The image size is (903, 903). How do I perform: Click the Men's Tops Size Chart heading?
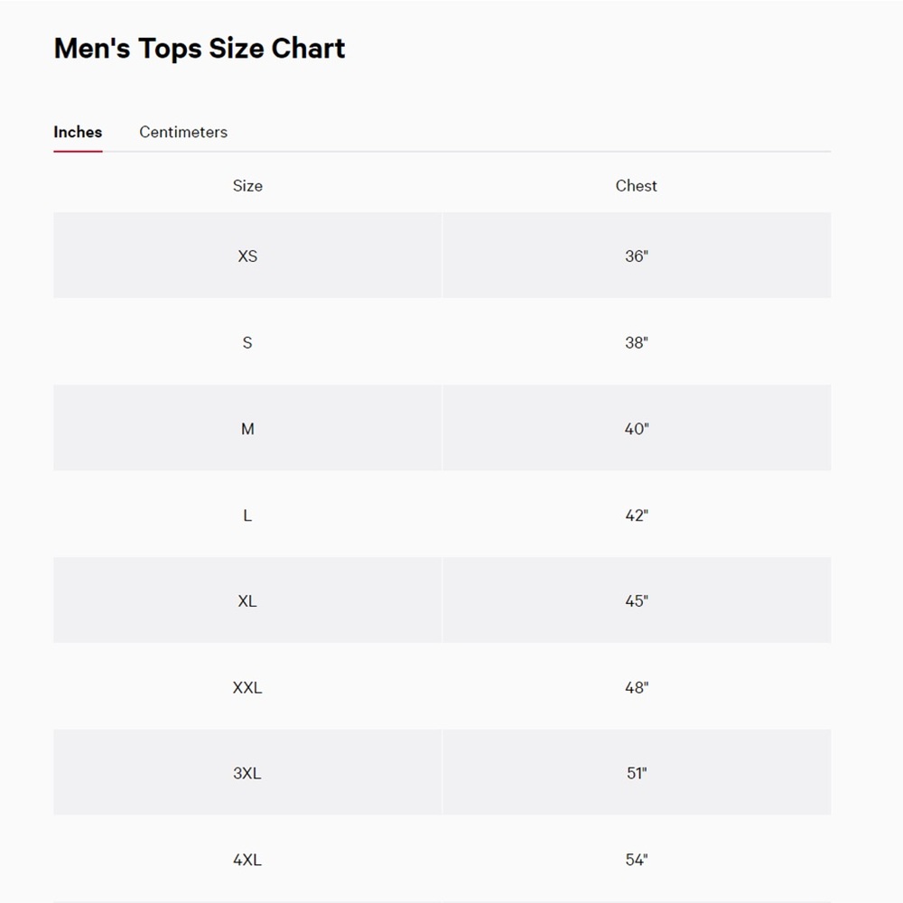[x=200, y=48]
